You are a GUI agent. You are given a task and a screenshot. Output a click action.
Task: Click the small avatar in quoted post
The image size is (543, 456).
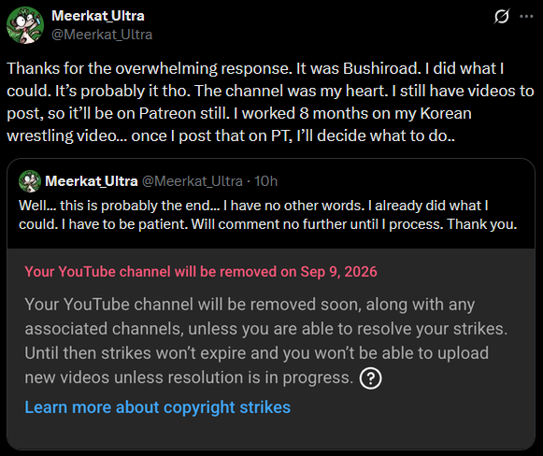tap(30, 181)
